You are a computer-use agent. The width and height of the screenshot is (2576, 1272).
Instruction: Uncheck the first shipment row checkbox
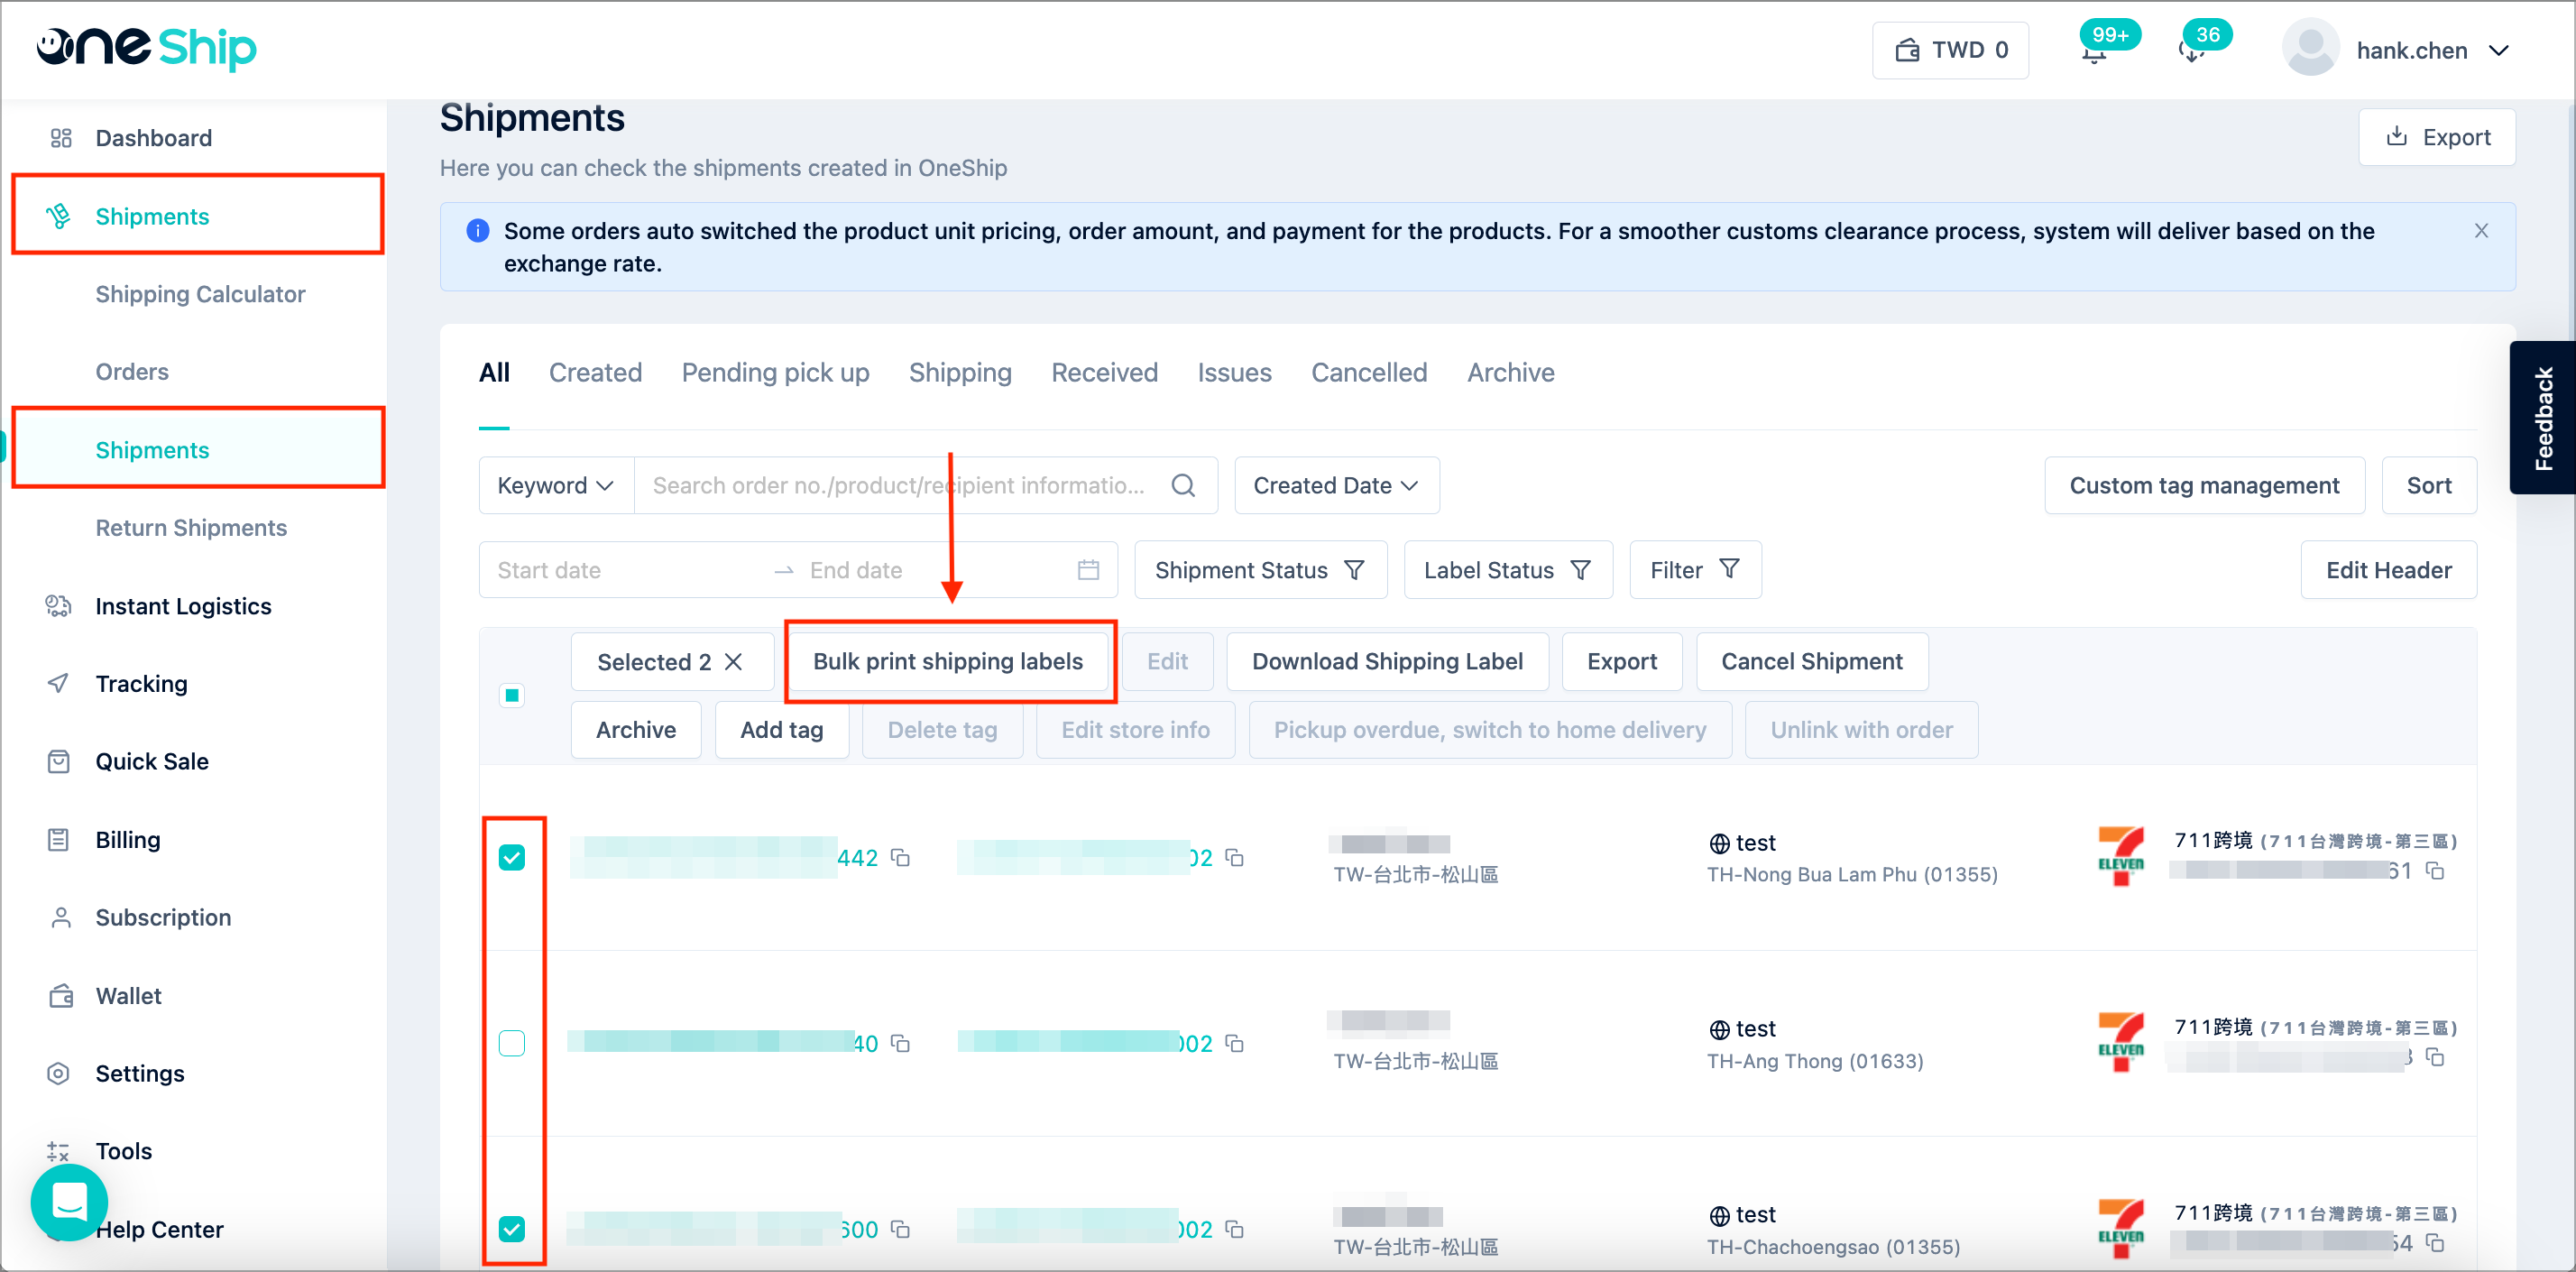512,857
